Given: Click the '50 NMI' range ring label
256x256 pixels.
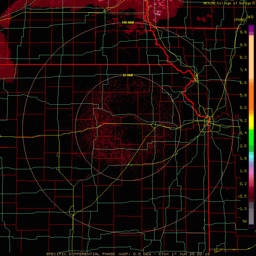Looking at the screenshot, I should point(128,75).
